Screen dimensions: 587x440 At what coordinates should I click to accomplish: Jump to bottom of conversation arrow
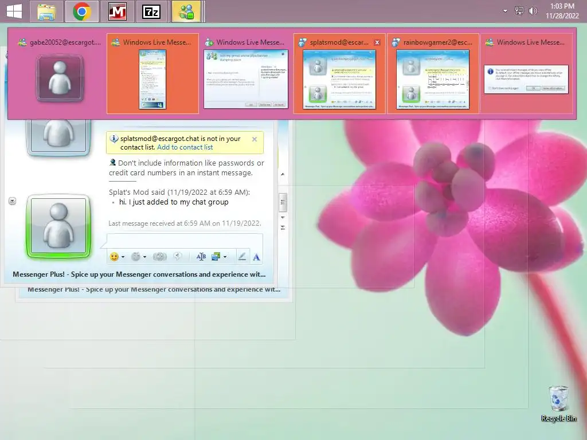(x=283, y=227)
